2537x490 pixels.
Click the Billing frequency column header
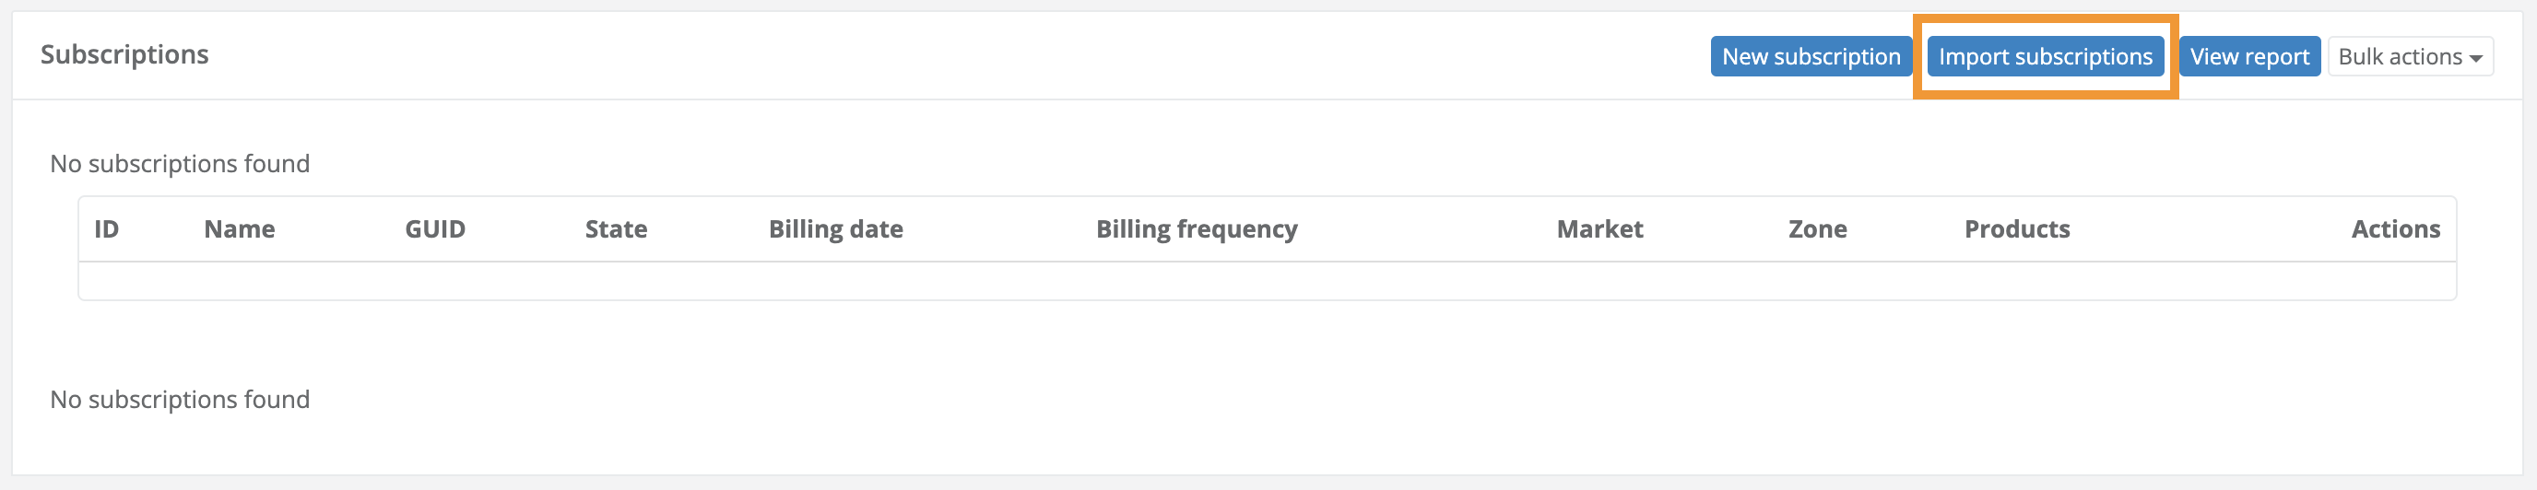[1196, 229]
